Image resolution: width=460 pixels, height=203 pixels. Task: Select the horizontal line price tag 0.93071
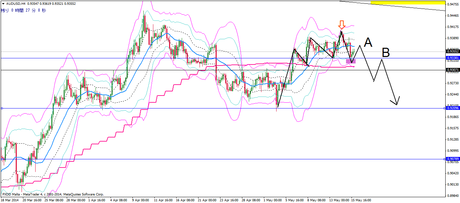pos(453,70)
